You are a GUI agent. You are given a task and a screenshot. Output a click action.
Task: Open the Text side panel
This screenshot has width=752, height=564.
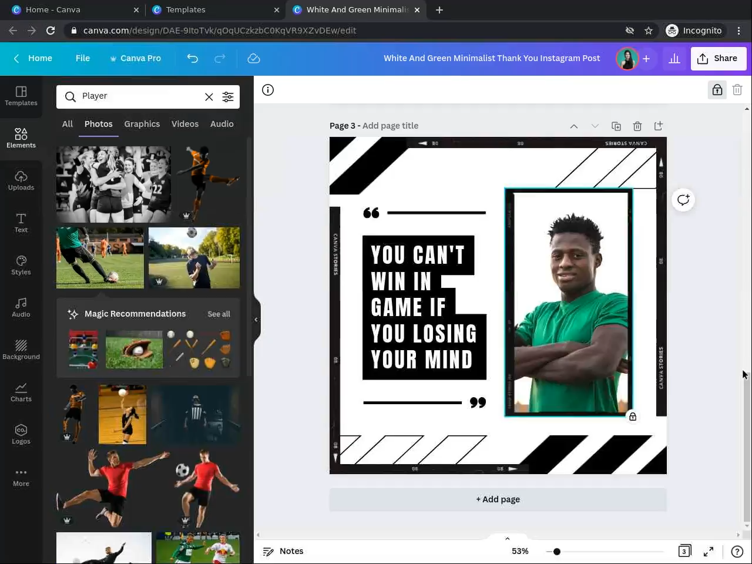tap(21, 223)
